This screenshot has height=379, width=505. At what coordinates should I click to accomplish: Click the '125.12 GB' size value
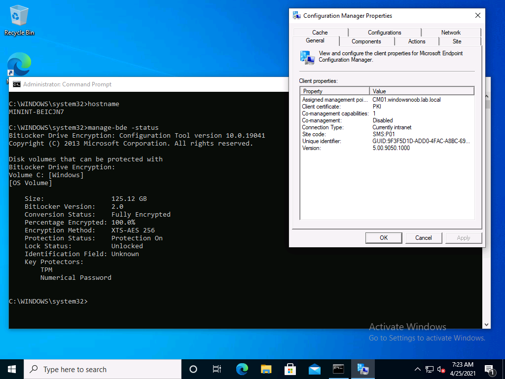(x=129, y=199)
